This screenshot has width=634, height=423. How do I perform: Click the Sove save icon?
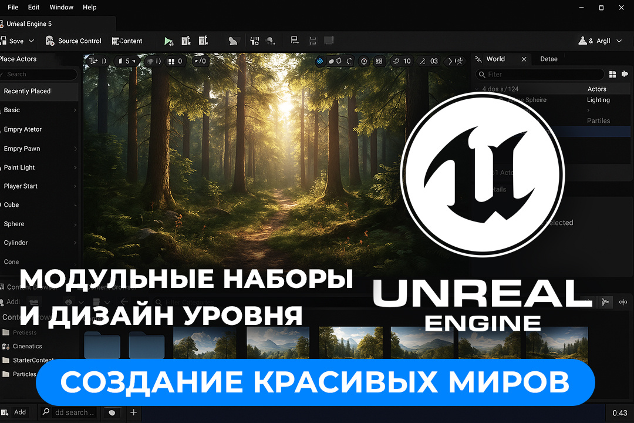coord(4,41)
